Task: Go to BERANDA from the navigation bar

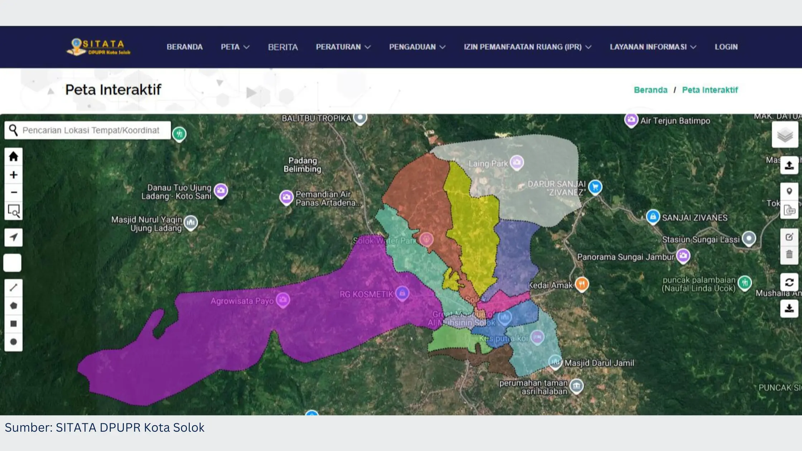Action: pos(185,47)
